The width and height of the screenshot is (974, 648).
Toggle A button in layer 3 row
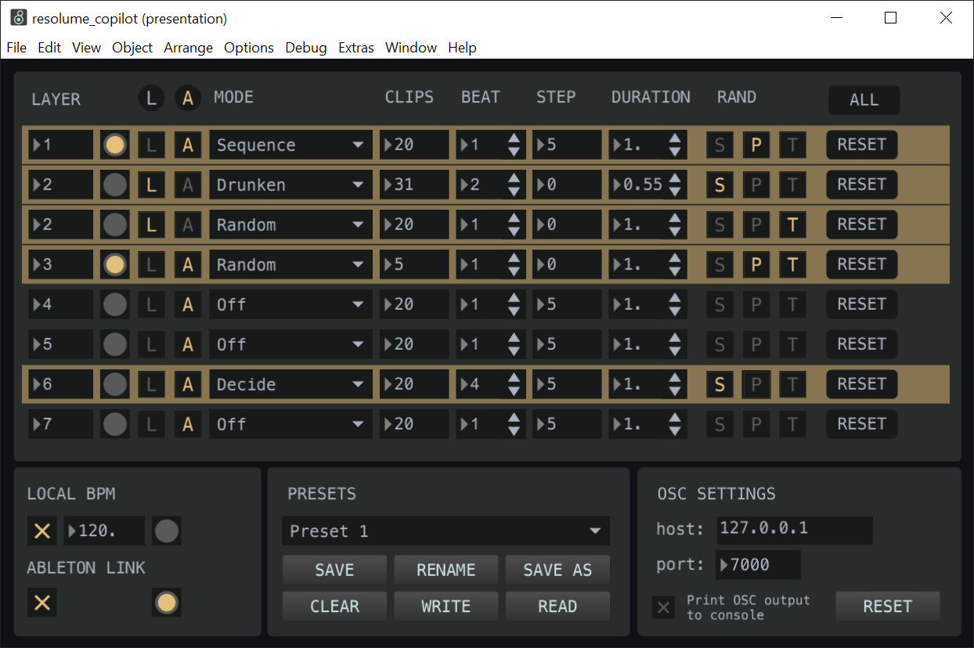click(x=188, y=265)
